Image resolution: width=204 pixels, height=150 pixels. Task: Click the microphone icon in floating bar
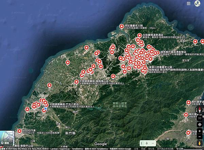pyautogui.click(x=147, y=143)
